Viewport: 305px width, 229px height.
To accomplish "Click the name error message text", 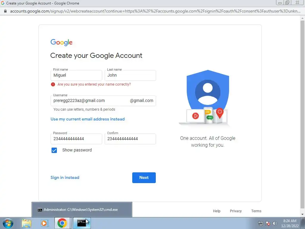I will click(94, 84).
